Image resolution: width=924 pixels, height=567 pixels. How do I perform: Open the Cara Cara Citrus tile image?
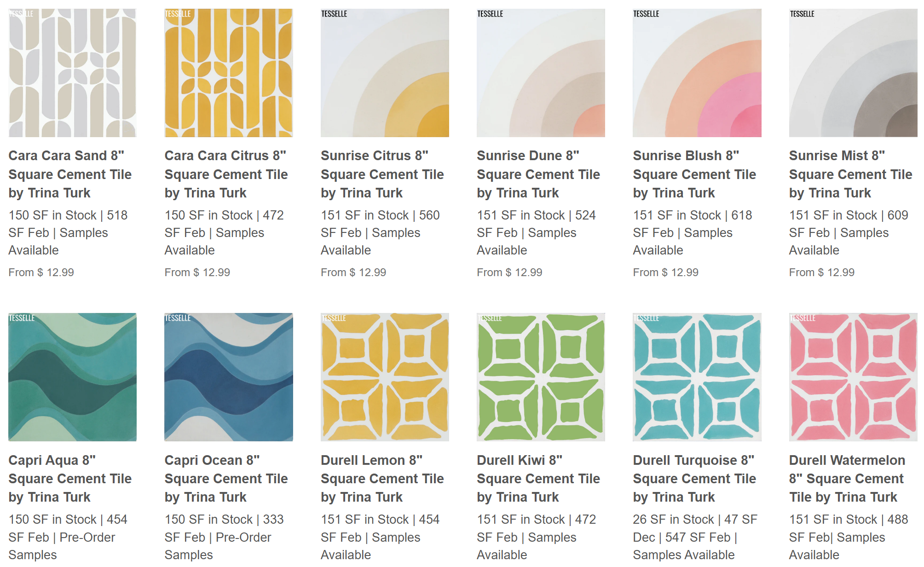click(228, 73)
